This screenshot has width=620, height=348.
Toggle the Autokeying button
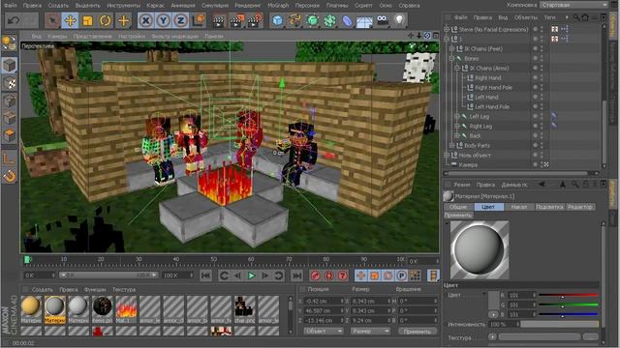pos(329,275)
